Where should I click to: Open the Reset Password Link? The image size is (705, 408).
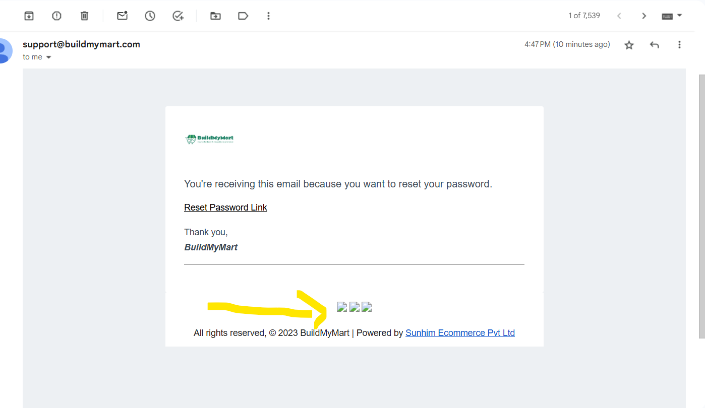[225, 208]
